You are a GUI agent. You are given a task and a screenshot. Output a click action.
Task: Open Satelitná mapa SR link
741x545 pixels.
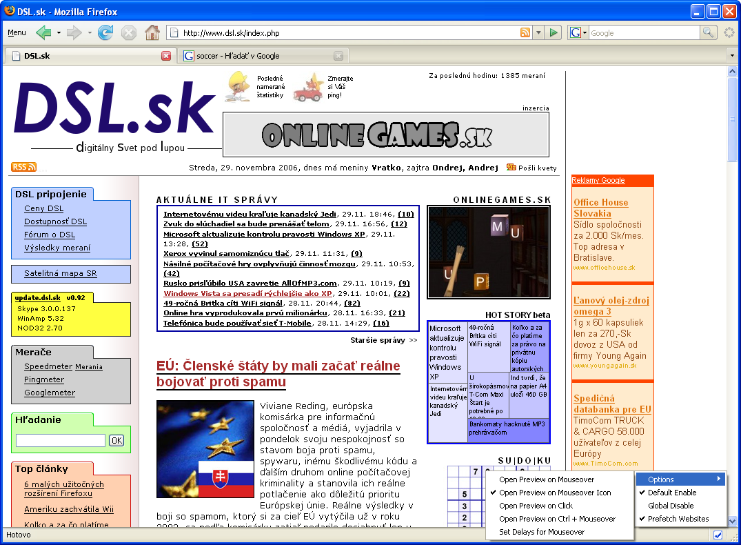pos(61,273)
